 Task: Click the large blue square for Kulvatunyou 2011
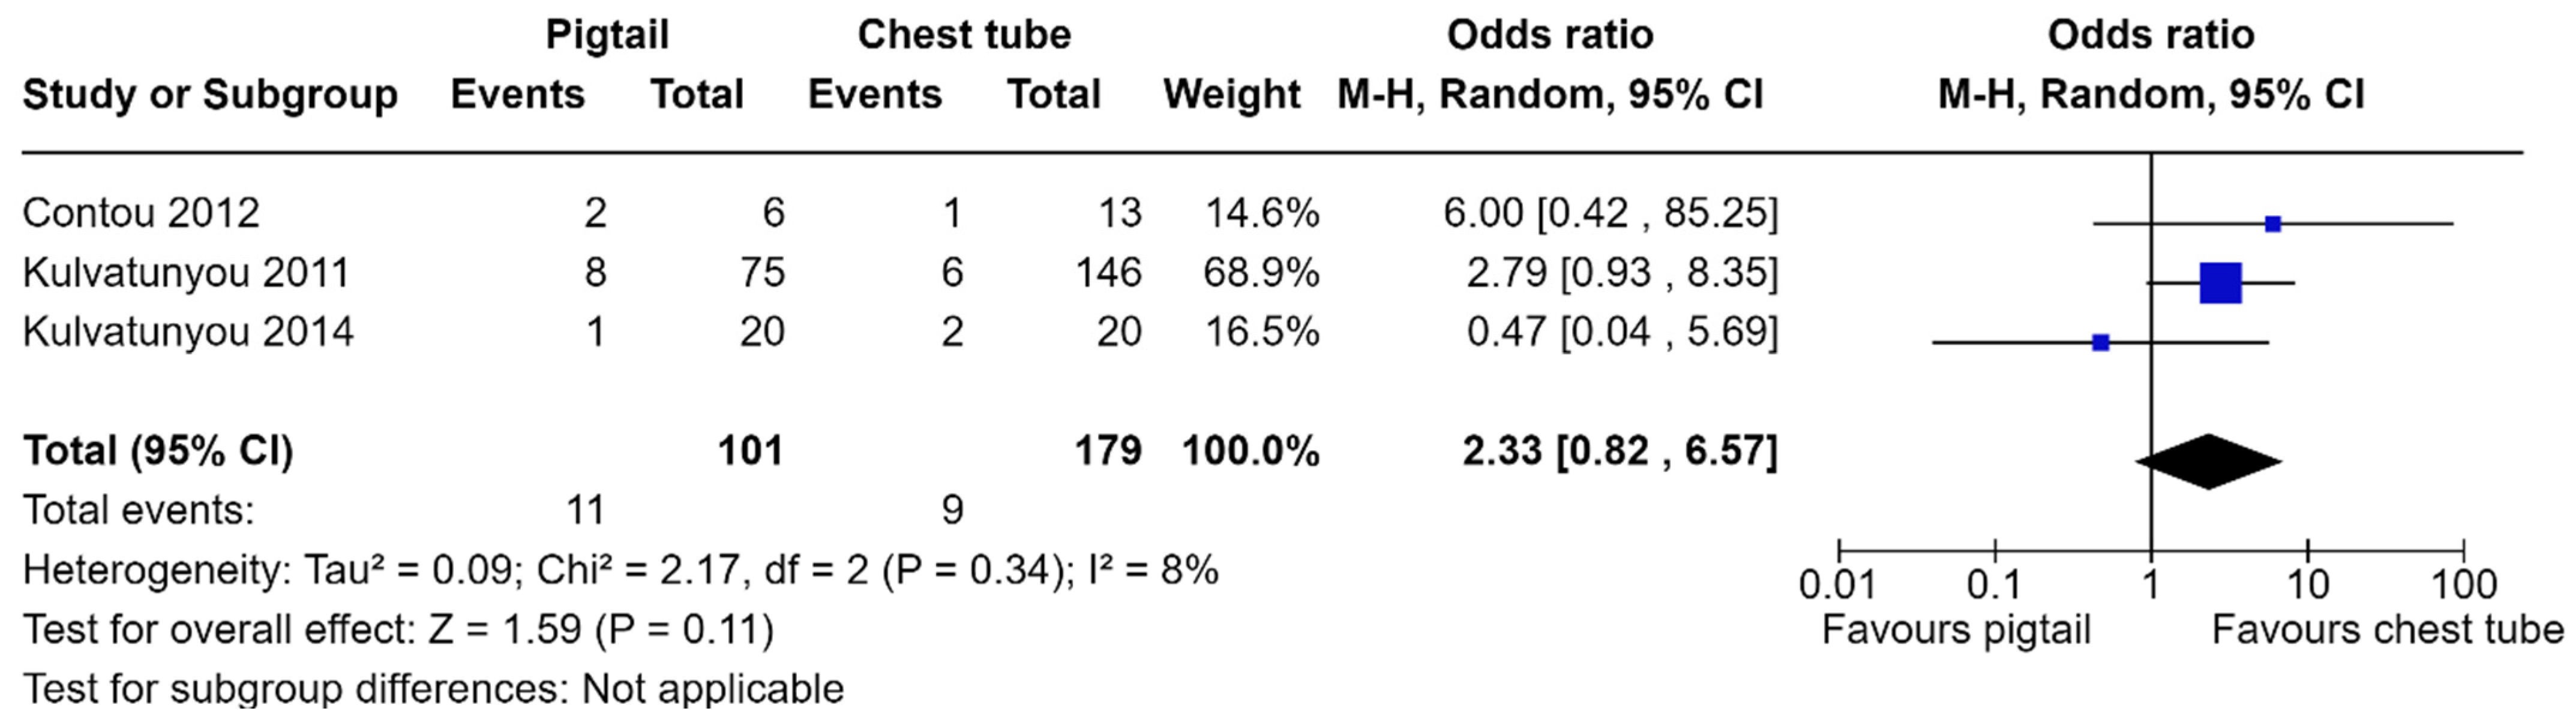2221,284
